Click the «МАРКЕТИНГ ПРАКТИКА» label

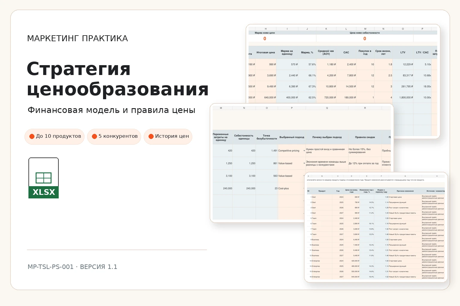click(x=78, y=39)
